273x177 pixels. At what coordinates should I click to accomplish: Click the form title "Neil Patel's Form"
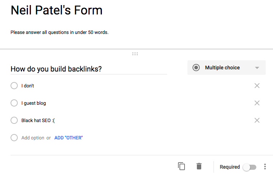57,10
